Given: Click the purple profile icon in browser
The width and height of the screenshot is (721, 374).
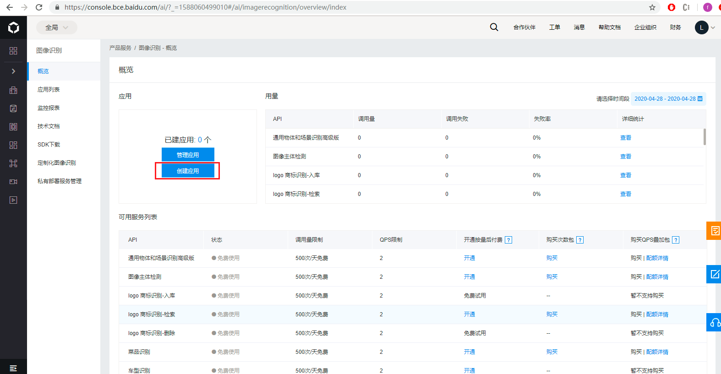Looking at the screenshot, I should click(x=708, y=7).
